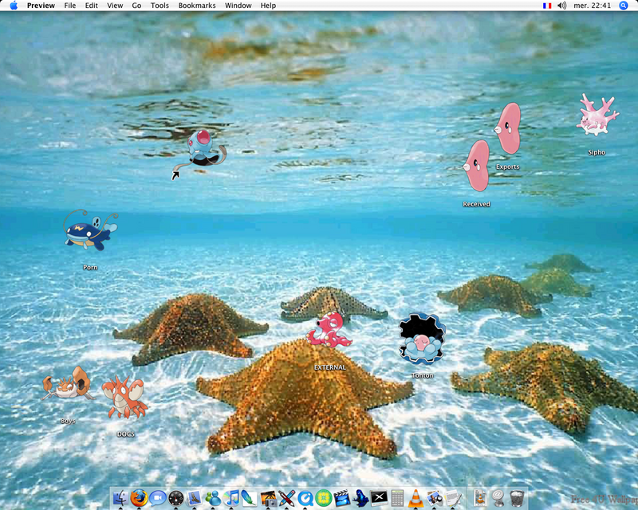The height and width of the screenshot is (510, 638).
Task: Select the Boys desktop folder icon
Action: (68, 383)
